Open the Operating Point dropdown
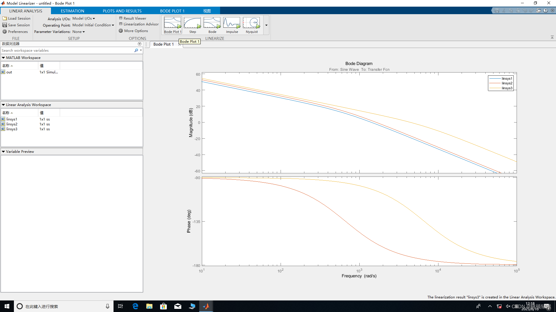Image resolution: width=556 pixels, height=312 pixels. pyautogui.click(x=93, y=25)
